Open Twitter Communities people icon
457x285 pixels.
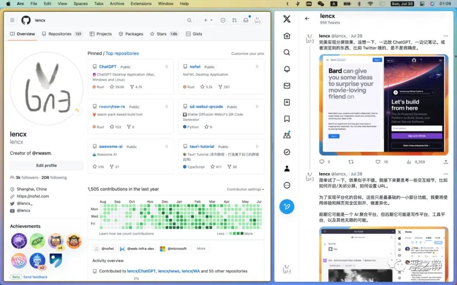tap(287, 135)
